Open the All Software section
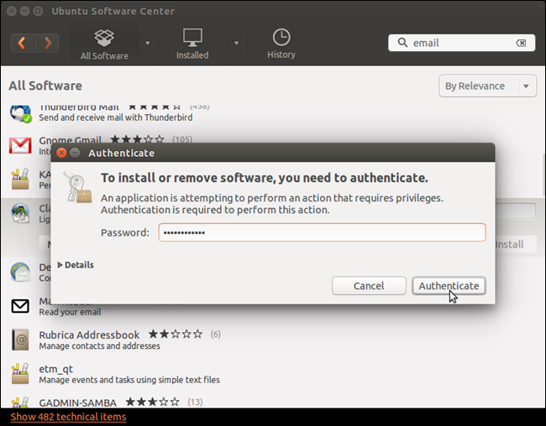546x426 pixels. tap(104, 44)
